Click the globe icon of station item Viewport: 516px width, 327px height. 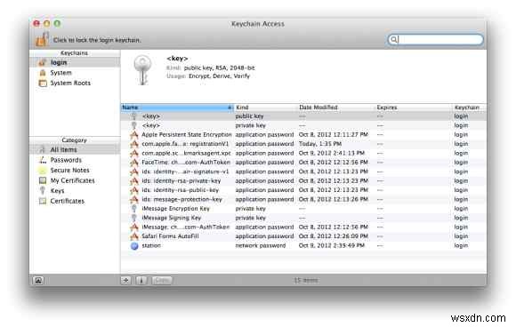click(134, 246)
